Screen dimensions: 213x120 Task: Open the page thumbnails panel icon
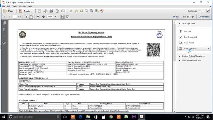[x=4, y=23]
